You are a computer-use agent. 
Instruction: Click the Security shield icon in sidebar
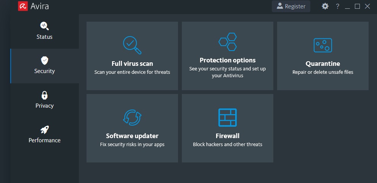[45, 60]
